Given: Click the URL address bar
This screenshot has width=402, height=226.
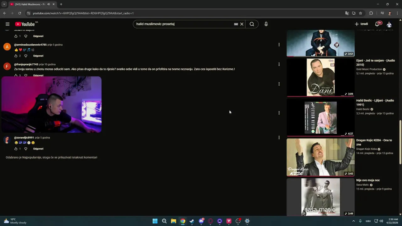Looking at the screenshot, I should [185, 13].
